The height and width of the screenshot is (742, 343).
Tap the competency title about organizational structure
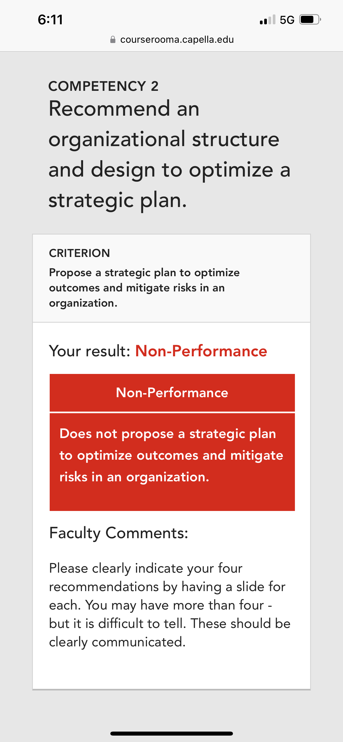tap(170, 154)
